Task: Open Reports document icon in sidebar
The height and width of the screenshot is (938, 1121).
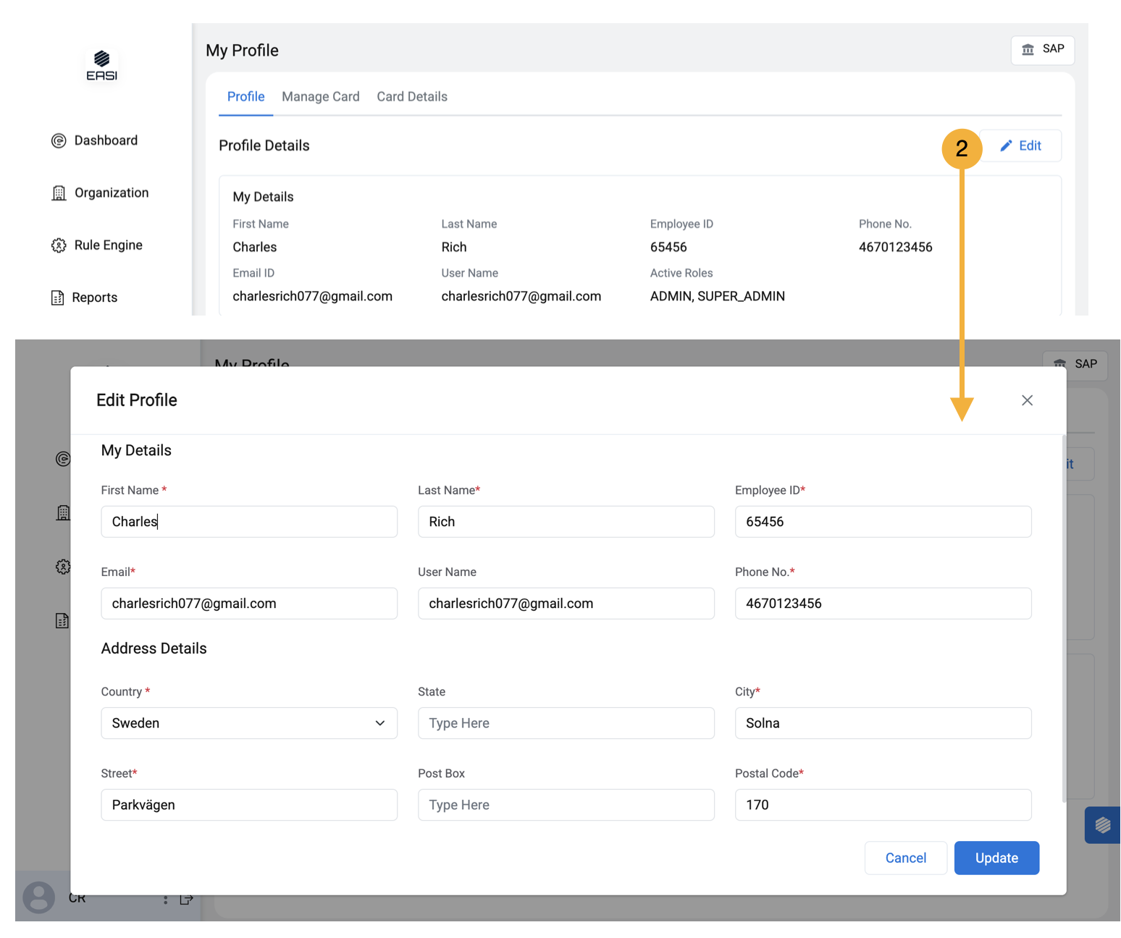Action: pos(58,297)
